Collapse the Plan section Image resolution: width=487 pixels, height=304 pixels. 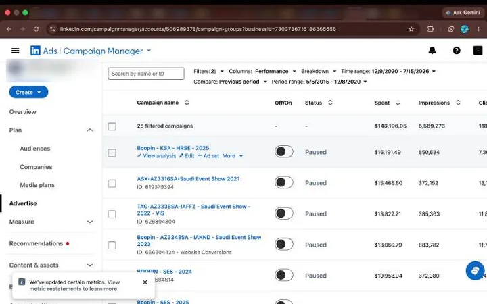[90, 130]
